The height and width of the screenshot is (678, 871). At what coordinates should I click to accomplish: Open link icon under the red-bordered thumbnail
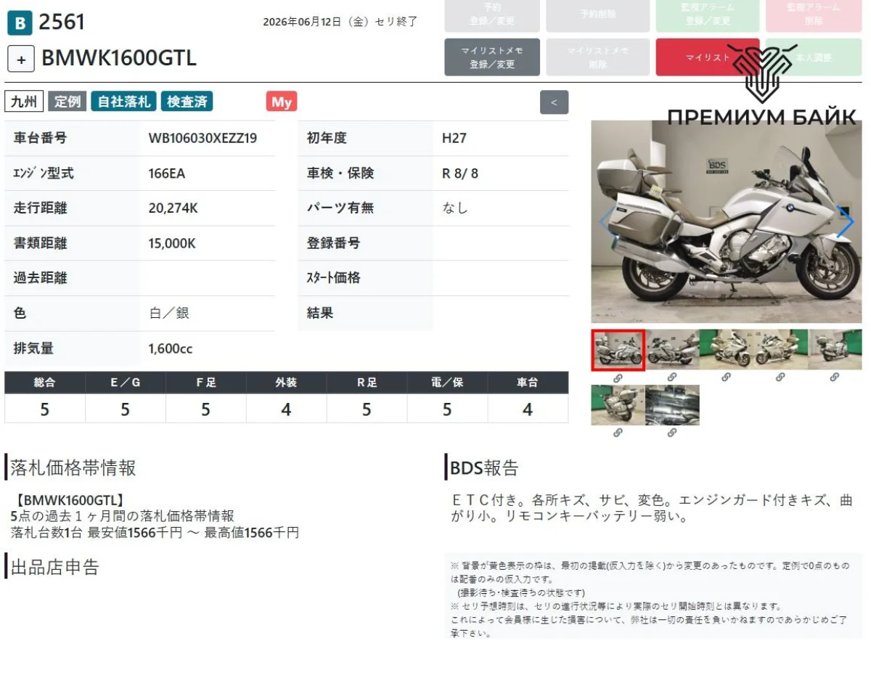coord(618,377)
